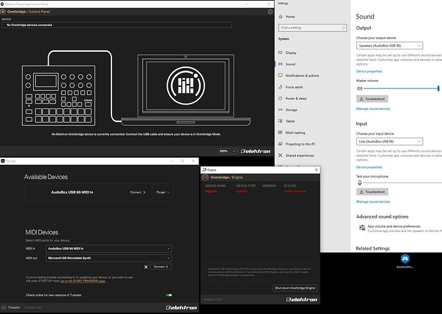Toggle Check online for new versions of Transfer
Screen dimensions: 442x314
tap(169, 295)
